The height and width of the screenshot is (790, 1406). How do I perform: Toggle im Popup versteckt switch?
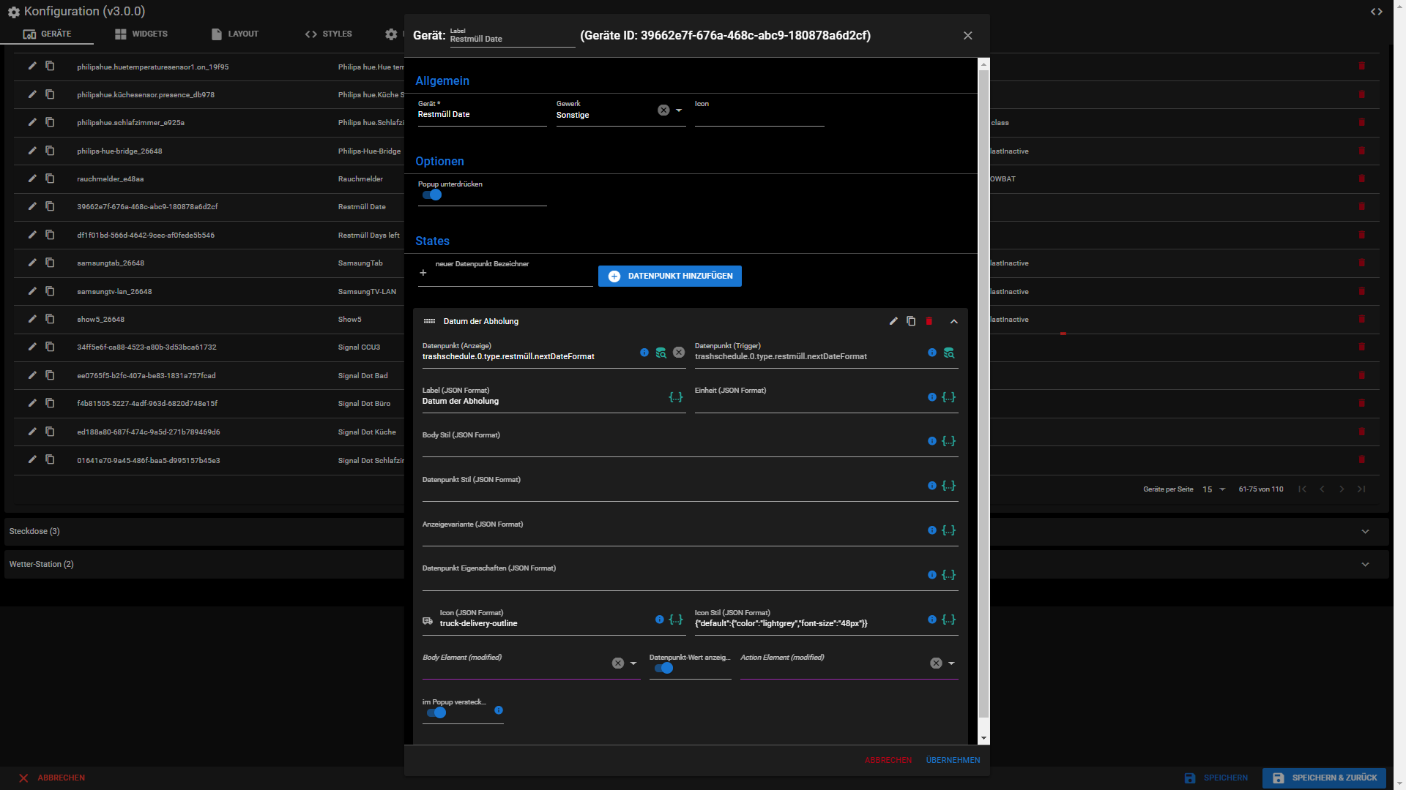[436, 712]
